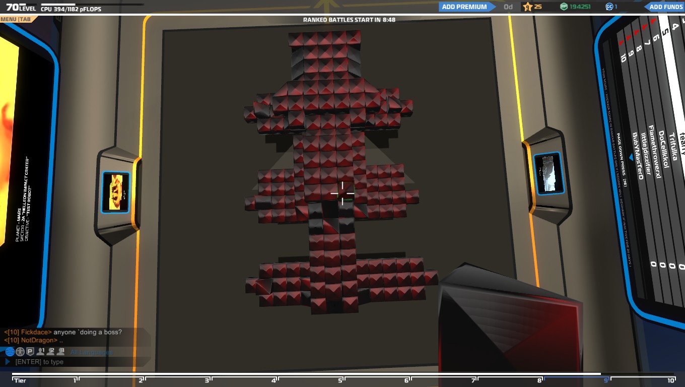Click ADD FUNDS button

[x=665, y=7]
